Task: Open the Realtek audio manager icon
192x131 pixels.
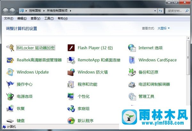Action: (10, 60)
